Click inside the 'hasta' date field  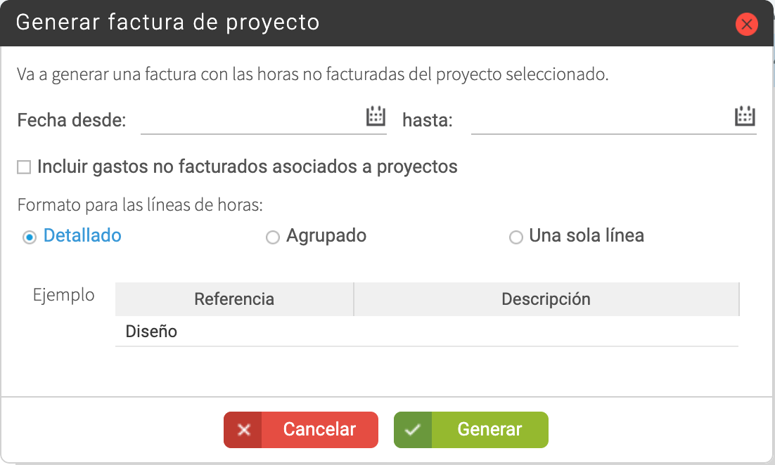coord(598,120)
